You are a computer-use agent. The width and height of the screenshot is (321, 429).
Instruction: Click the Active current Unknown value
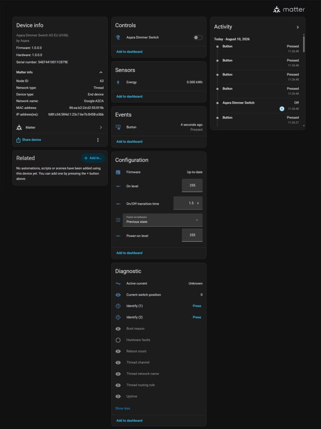click(x=196, y=284)
